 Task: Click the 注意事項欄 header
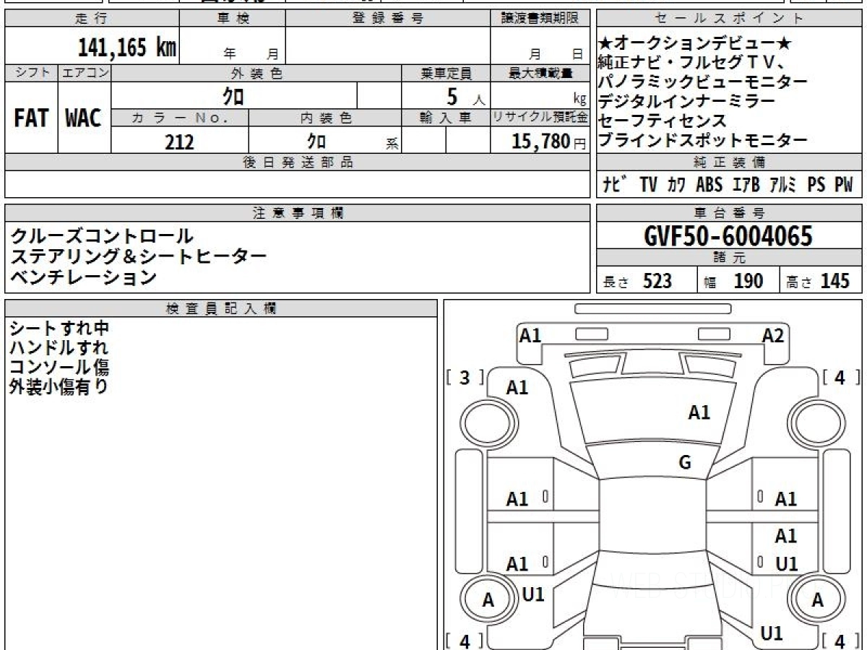[298, 212]
